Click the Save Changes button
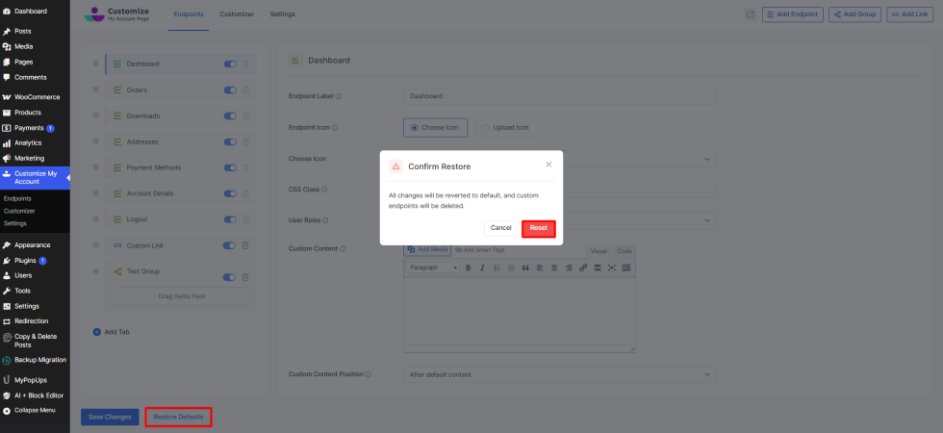 [x=110, y=417]
